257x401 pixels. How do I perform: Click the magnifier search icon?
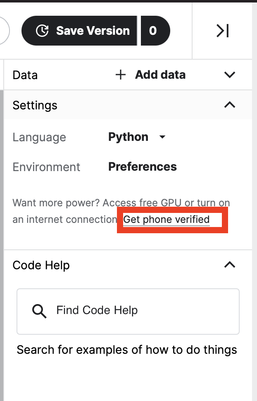coord(39,311)
